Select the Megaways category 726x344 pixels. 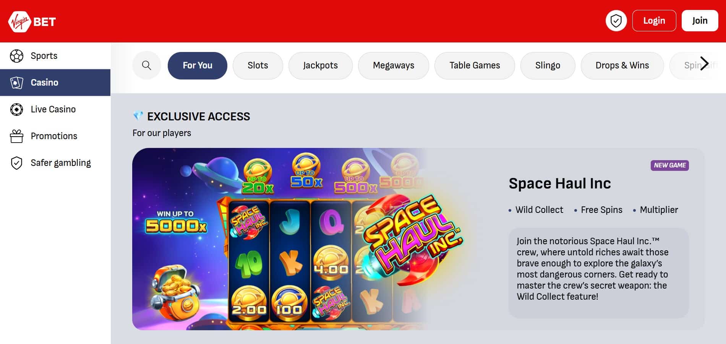click(393, 65)
